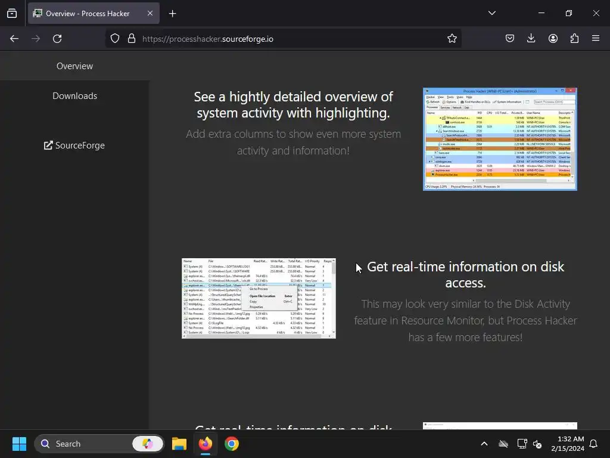Open a new browser tab
This screenshot has width=610, height=458.
coord(172,14)
